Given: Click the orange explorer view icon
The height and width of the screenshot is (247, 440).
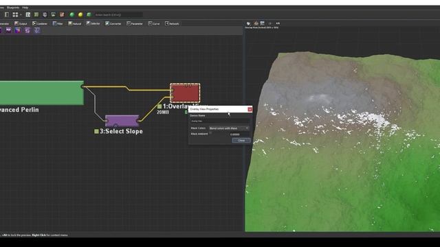Looking at the screenshot, I should [x=62, y=14].
